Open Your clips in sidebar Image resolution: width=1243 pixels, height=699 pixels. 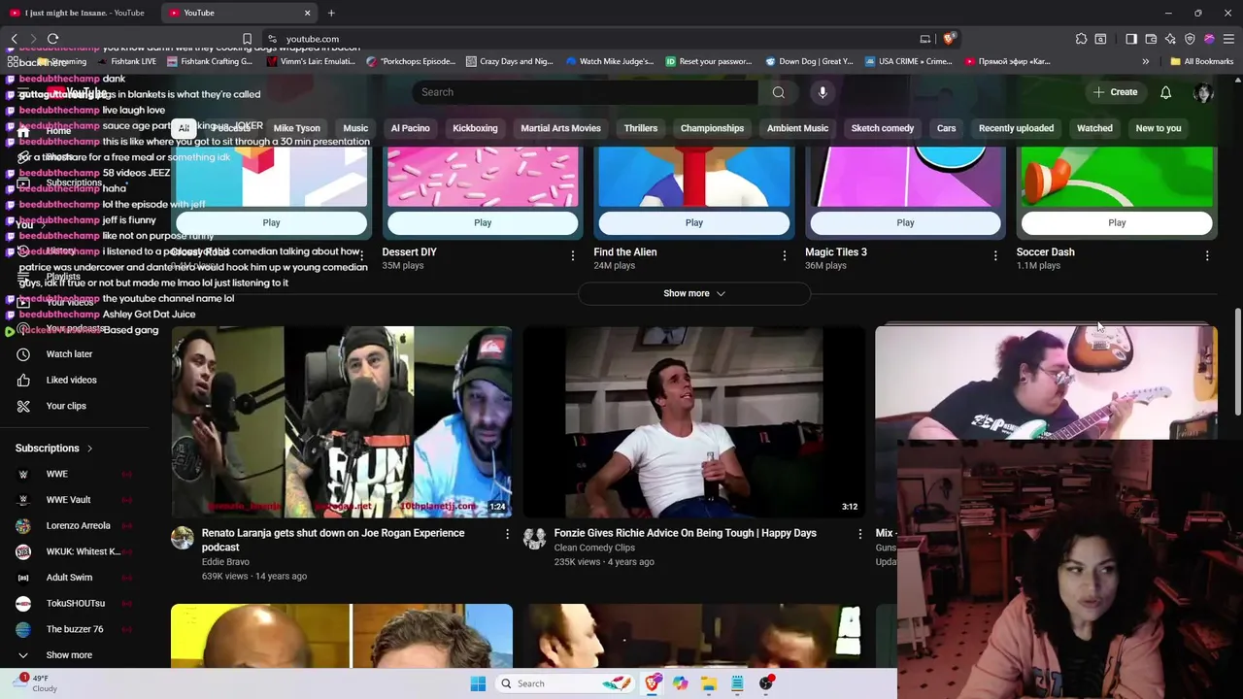[66, 406]
